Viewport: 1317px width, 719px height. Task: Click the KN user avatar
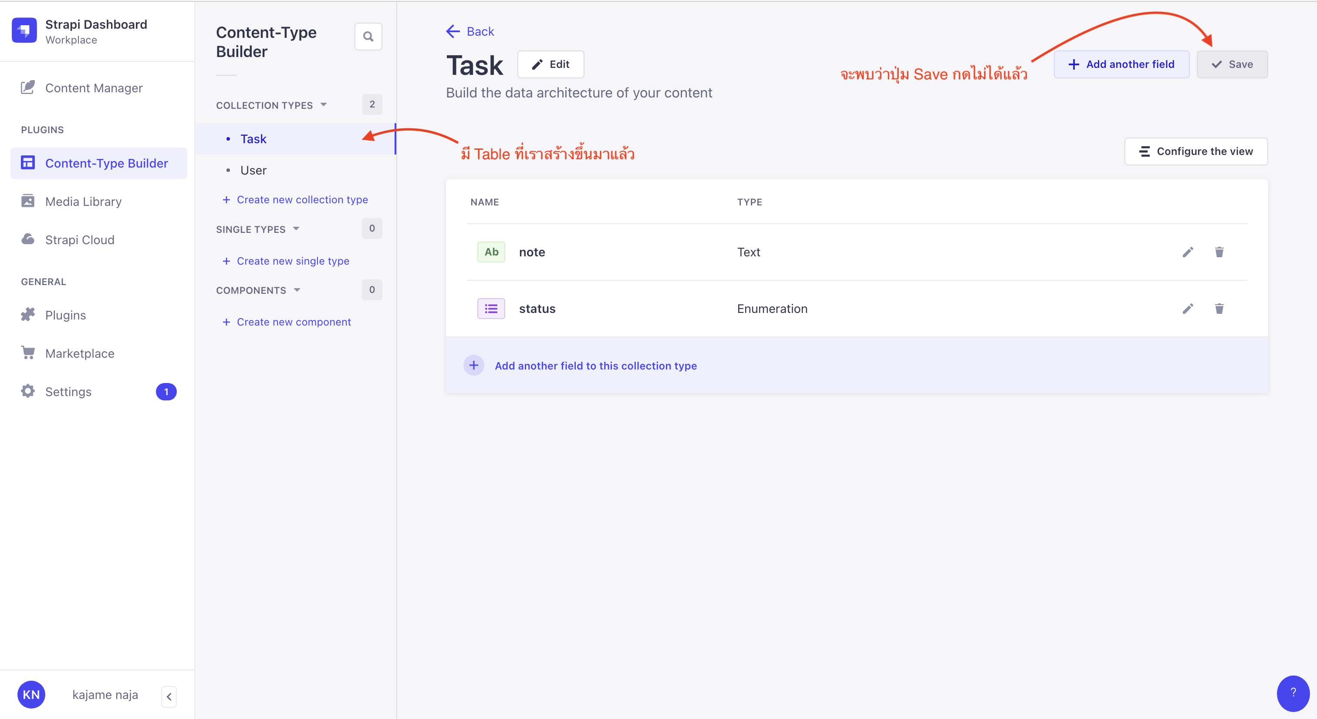(31, 695)
